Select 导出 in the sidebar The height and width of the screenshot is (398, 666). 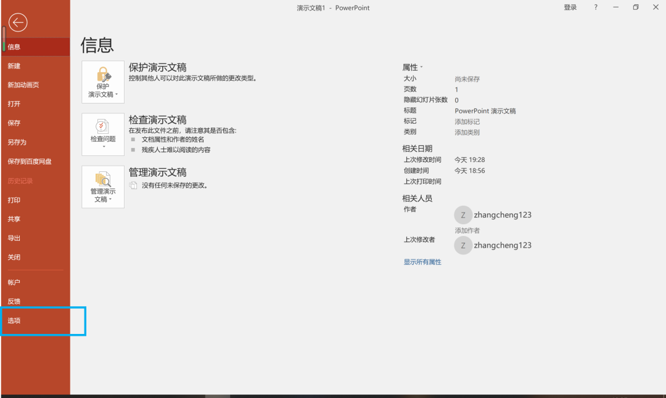[36, 238]
